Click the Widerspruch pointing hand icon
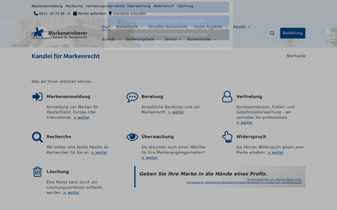The image size is (337, 210). [227, 137]
